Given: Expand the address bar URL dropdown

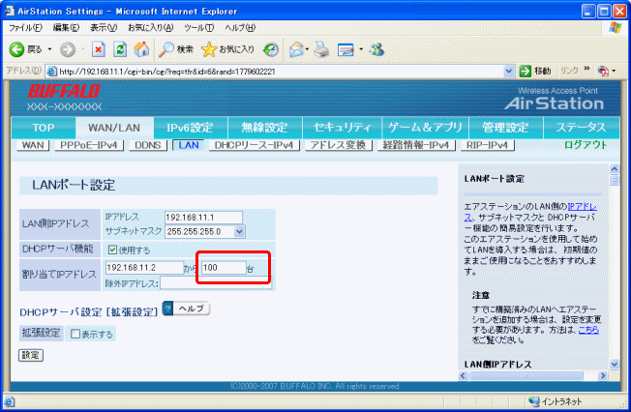Looking at the screenshot, I should (510, 71).
